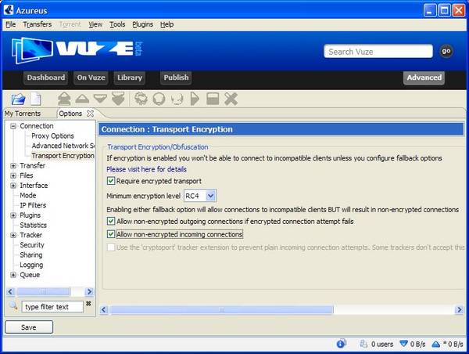Click the users icon in status bar
The width and height of the screenshot is (469, 354).
[x=363, y=344]
